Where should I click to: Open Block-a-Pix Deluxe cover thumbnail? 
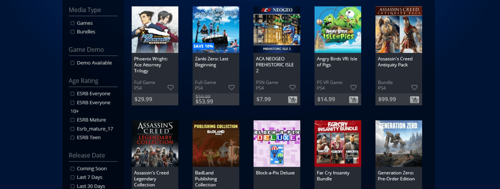[x=277, y=144]
